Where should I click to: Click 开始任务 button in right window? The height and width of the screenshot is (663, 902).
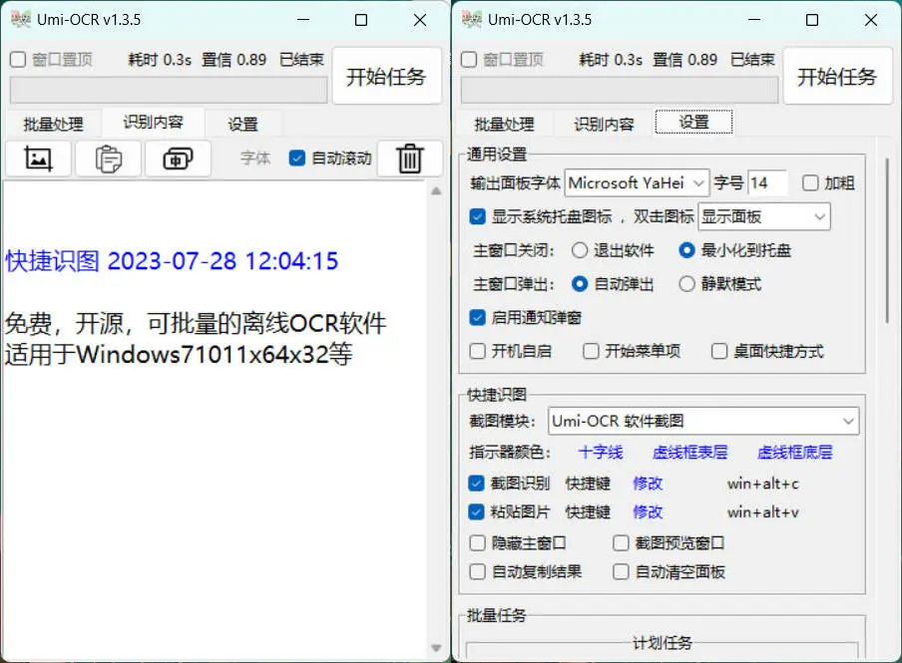(x=837, y=76)
